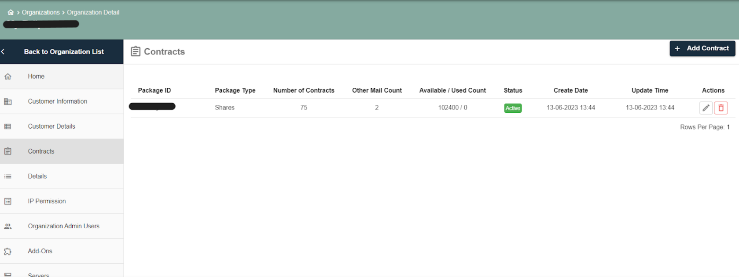
Task: Click the Contracts page heading text
Action: click(164, 52)
